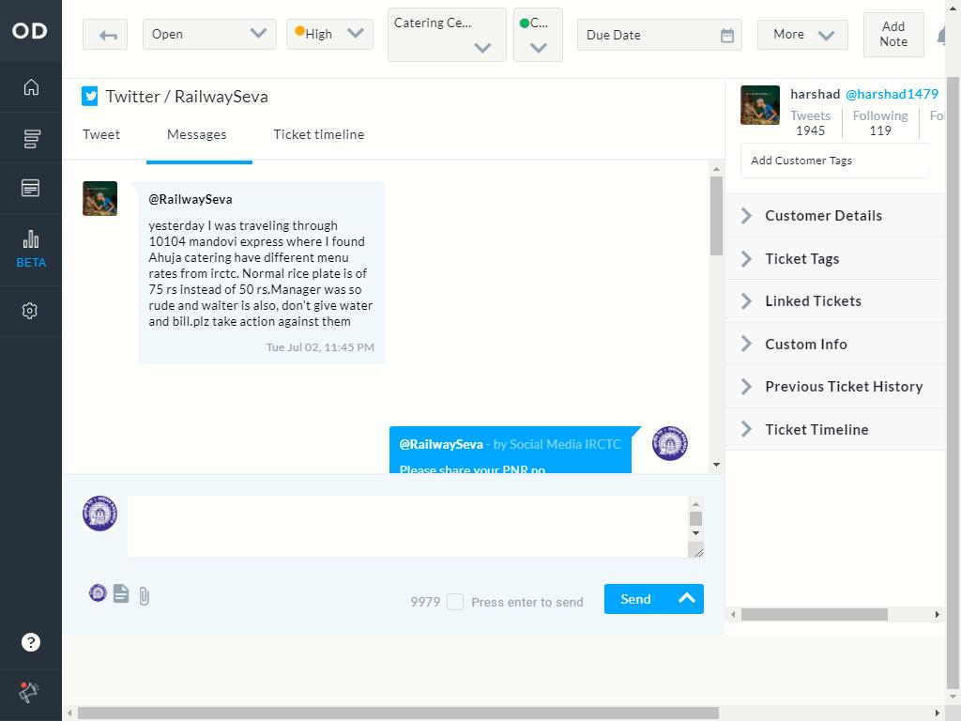Expand Ticket Timeline side section

[x=836, y=429]
